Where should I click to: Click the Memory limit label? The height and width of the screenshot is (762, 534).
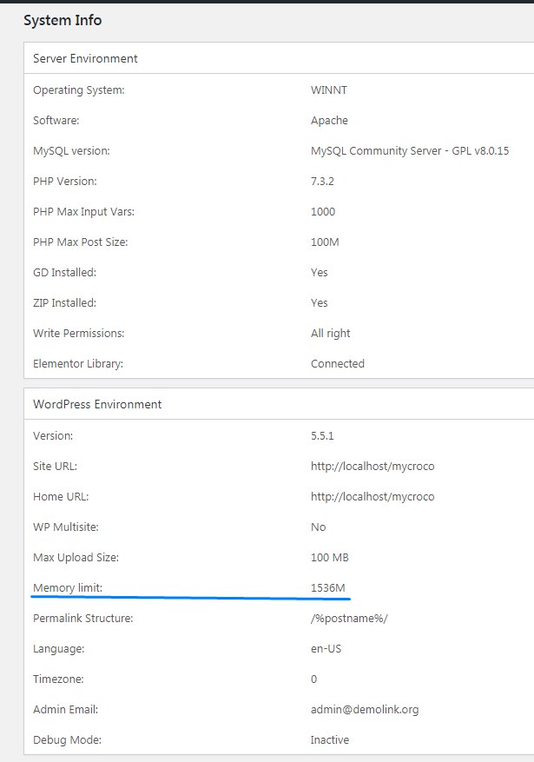pyautogui.click(x=68, y=588)
